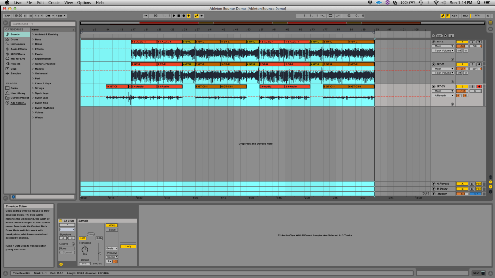Screen dimensions: 495x278
Task: Select the Max for Live category
Action: [18, 59]
